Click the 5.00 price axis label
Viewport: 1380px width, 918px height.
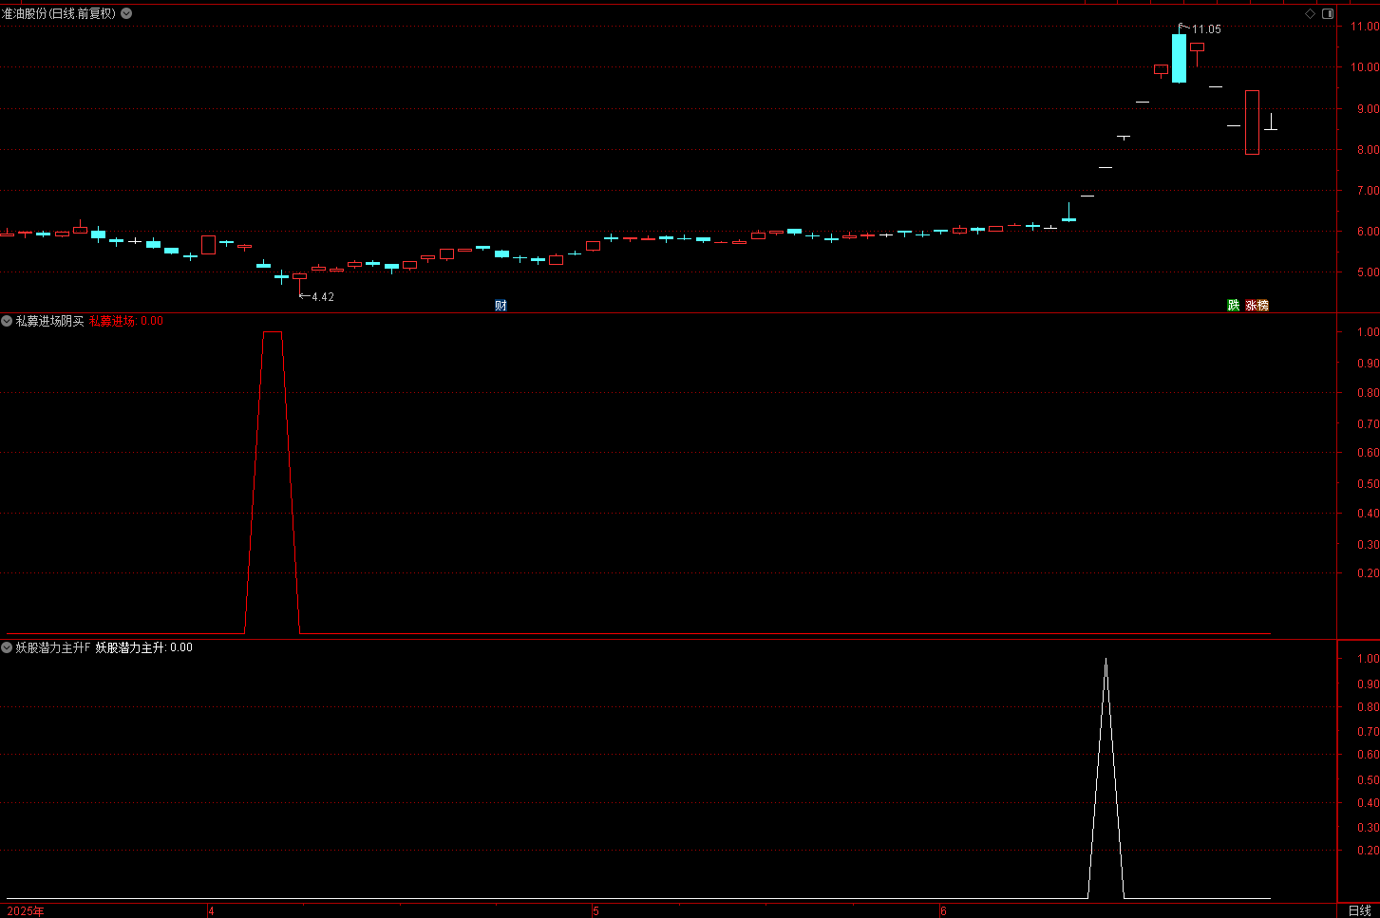[x=1368, y=272]
